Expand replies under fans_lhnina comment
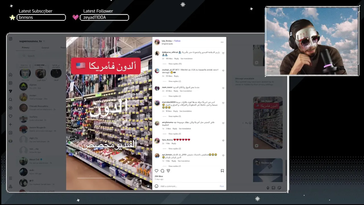Viewport: 364px width, 205px height. pos(175,148)
